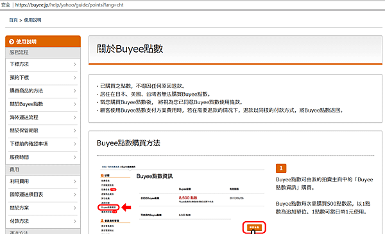Click the line 當您購買Buyee點數後 about 使用條款

(x=170, y=102)
